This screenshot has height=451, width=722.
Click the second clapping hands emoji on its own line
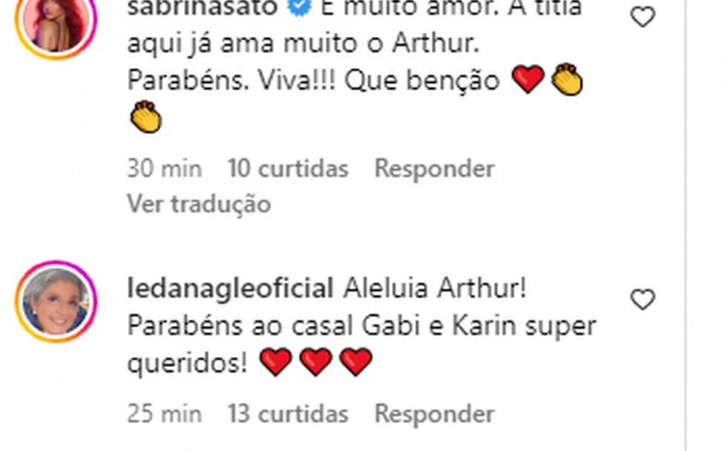[x=146, y=117]
